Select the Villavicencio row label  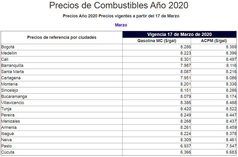(x=13, y=103)
